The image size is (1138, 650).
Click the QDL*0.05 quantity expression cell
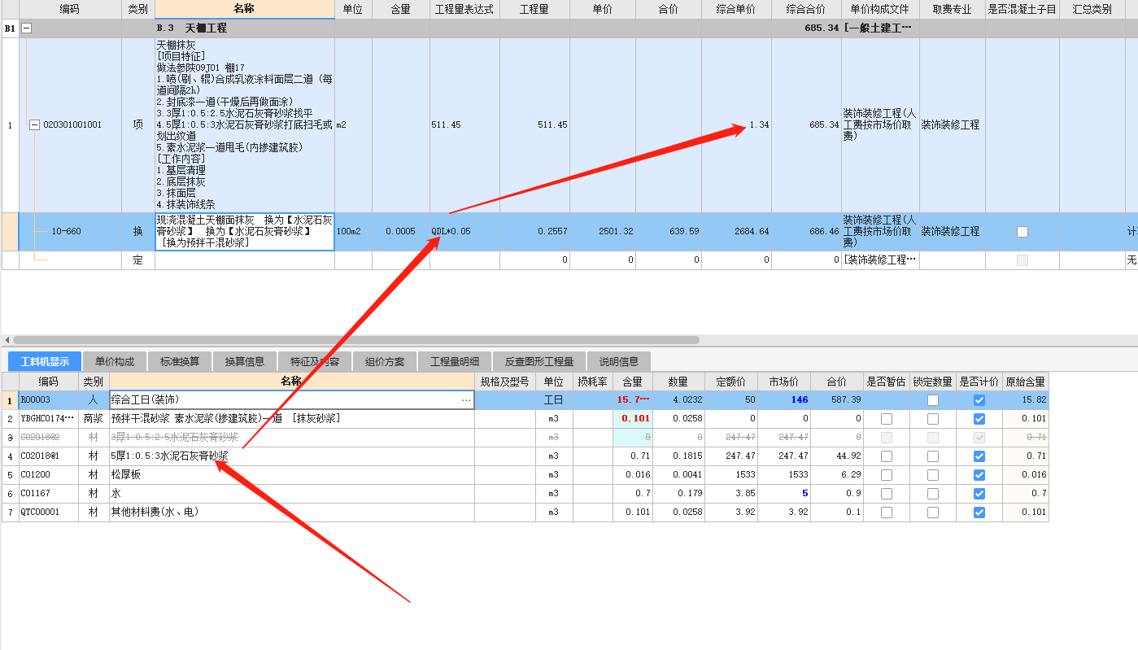coord(464,232)
